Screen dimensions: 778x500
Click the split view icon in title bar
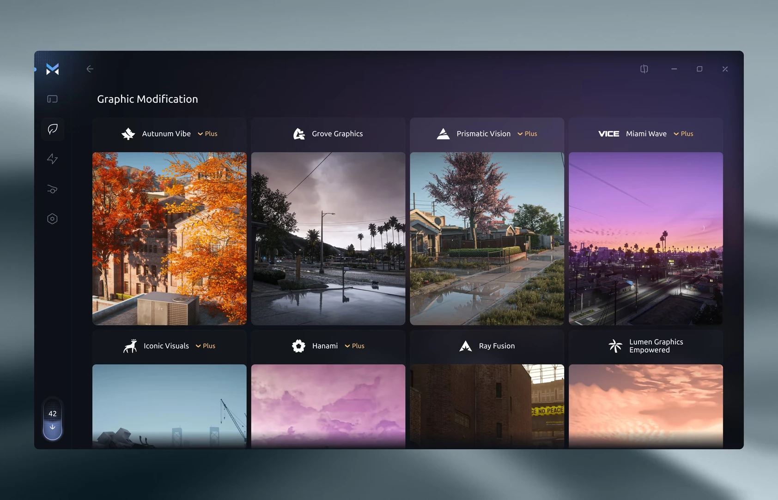(x=644, y=69)
